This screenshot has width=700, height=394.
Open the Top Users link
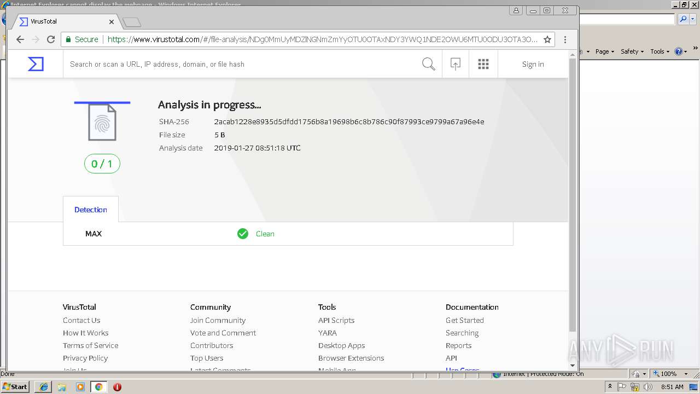tap(207, 358)
